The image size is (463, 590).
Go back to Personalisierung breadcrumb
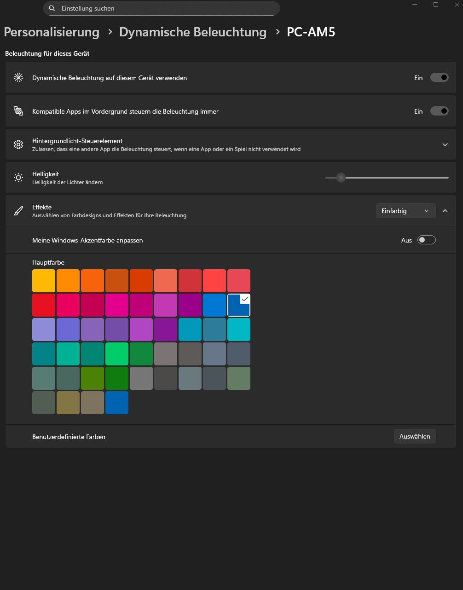click(x=52, y=32)
